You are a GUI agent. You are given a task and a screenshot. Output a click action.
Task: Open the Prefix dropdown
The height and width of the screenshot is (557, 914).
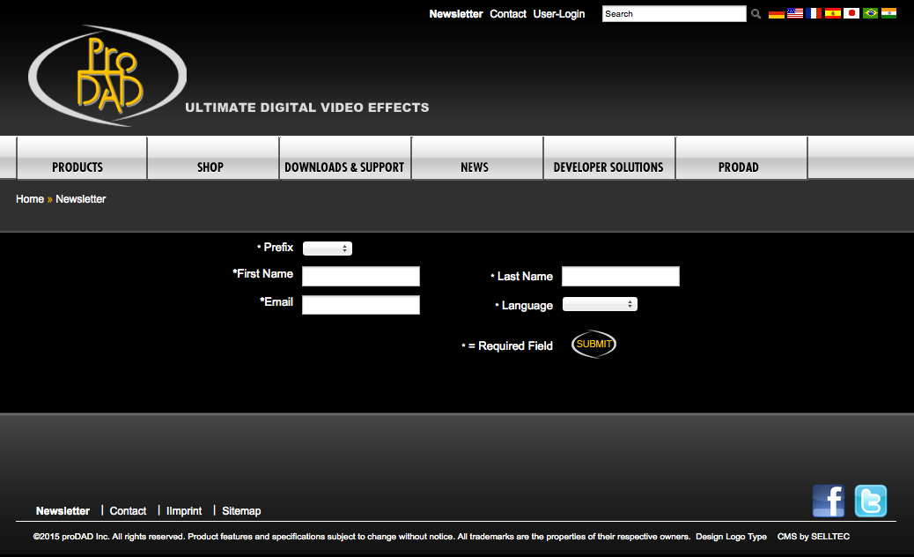[327, 249]
